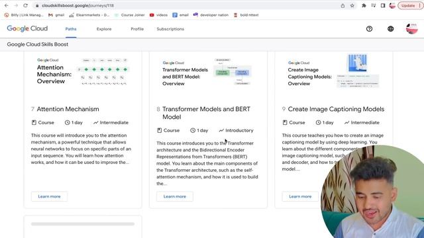Open the videos YouTube bookmark
Viewport: 424px width, 238px height.
click(159, 15)
